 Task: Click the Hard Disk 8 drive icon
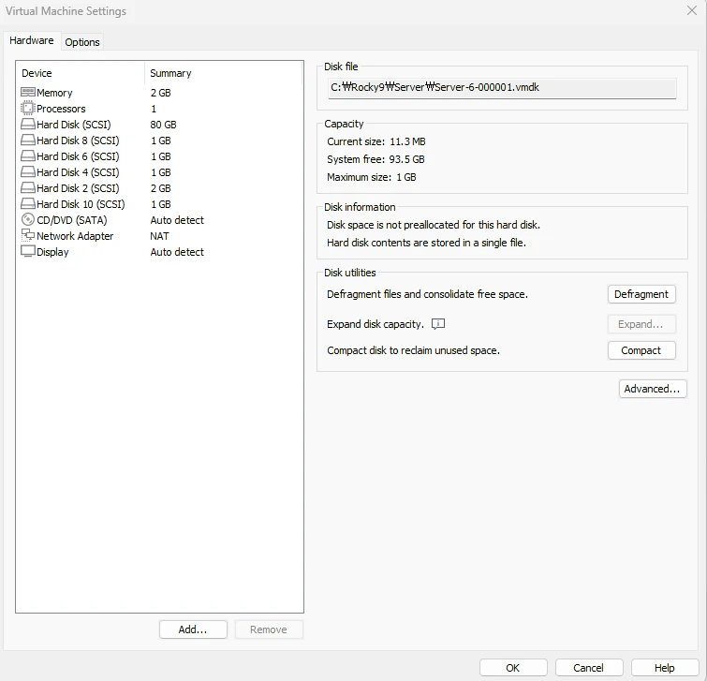click(27, 141)
